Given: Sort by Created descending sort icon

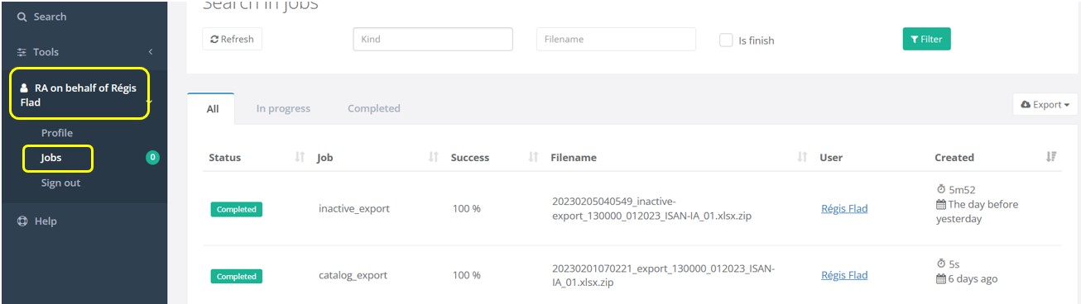Looking at the screenshot, I should pyautogui.click(x=1051, y=157).
